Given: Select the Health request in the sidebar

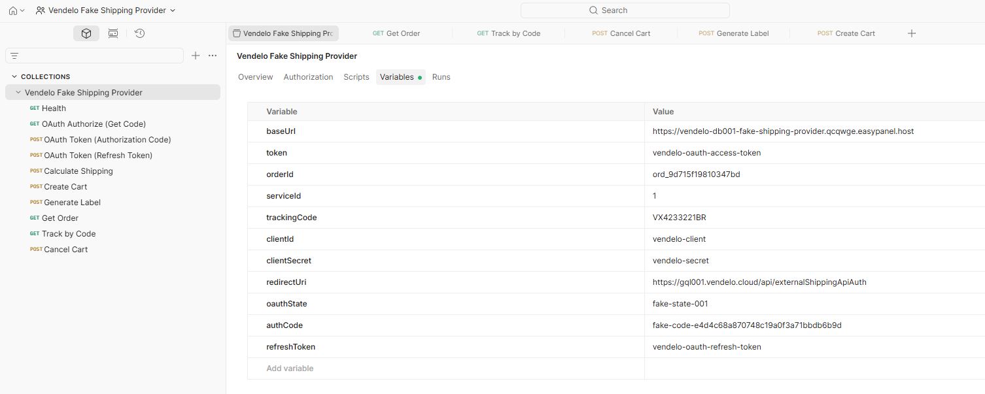Looking at the screenshot, I should tap(53, 108).
